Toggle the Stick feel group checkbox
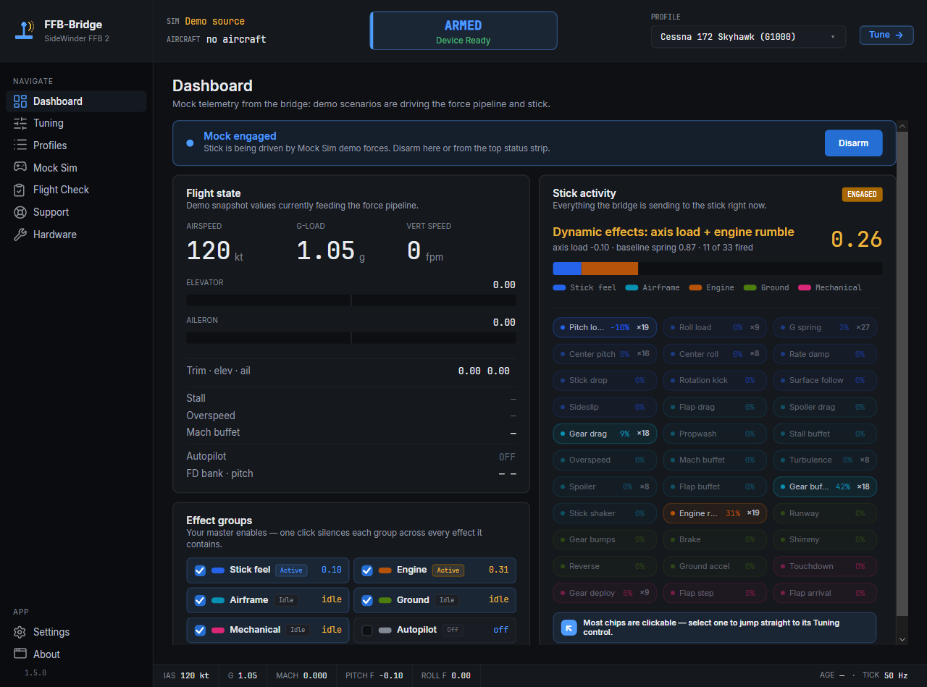927x687 pixels. [200, 570]
